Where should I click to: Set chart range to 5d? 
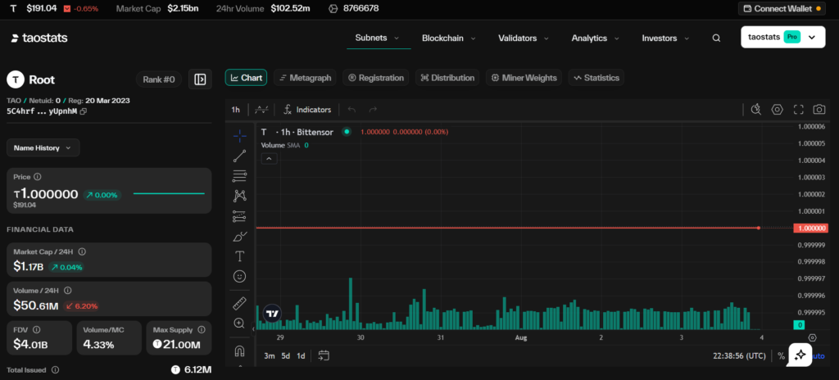[x=286, y=355]
